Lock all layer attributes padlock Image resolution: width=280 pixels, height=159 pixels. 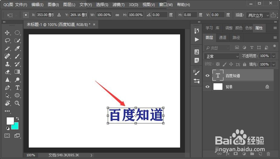(245, 64)
